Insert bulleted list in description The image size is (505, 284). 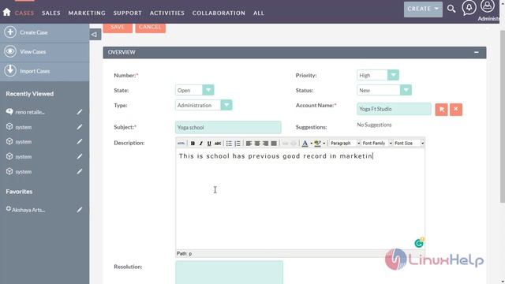tap(229, 144)
